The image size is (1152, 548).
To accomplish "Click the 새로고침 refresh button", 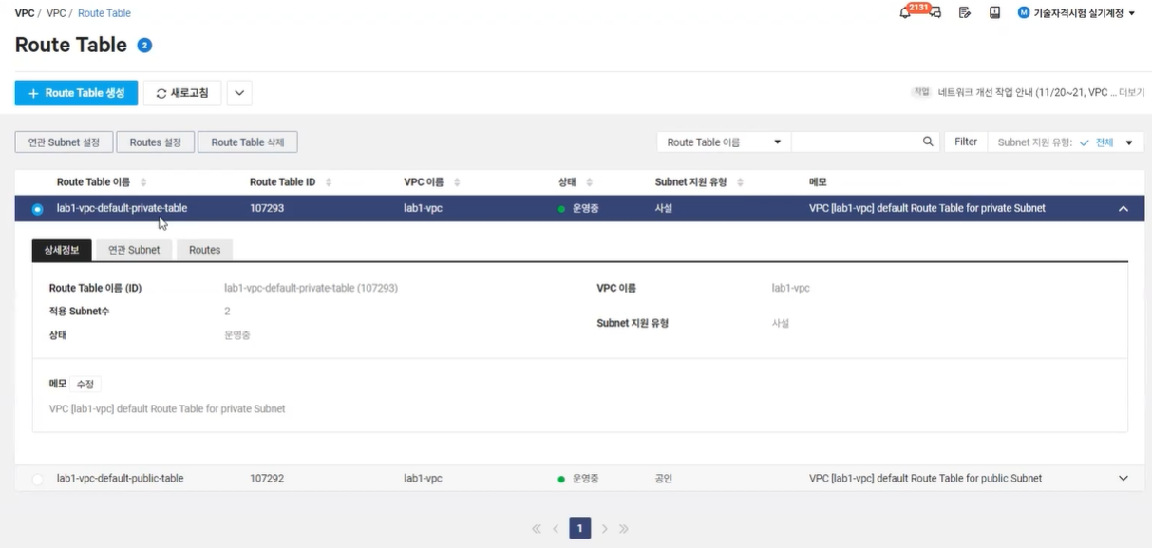I will (182, 93).
